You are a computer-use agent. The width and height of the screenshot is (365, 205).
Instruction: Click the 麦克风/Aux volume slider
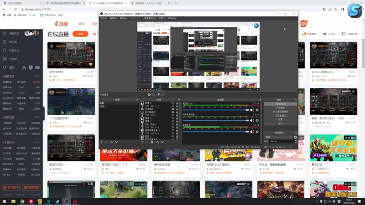tap(216, 110)
